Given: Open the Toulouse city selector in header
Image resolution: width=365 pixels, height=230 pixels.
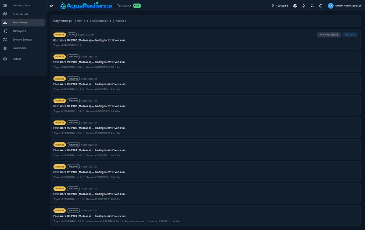Looking at the screenshot, I should (279, 5).
